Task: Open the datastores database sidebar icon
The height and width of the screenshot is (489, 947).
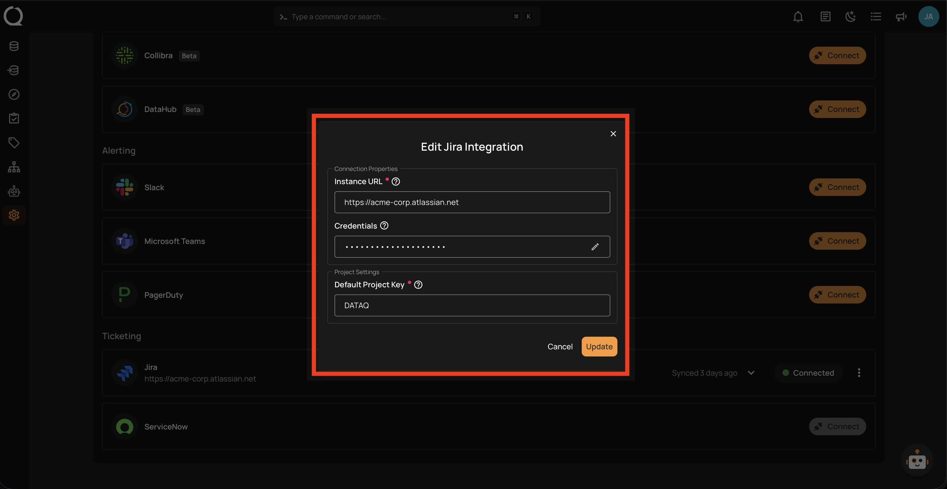Action: click(x=14, y=46)
